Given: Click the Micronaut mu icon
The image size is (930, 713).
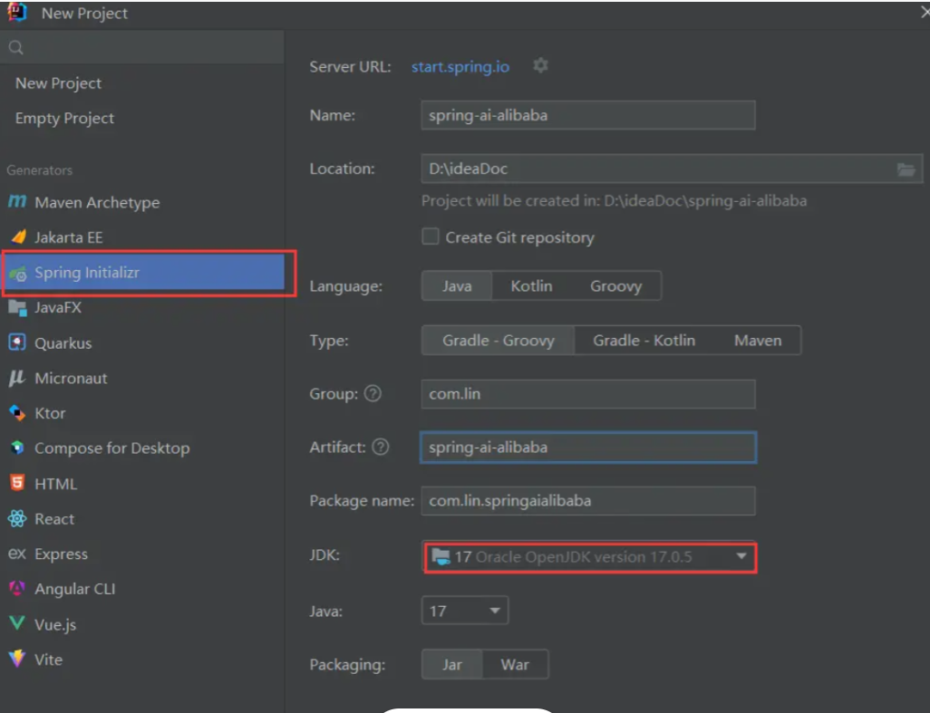Looking at the screenshot, I should [x=16, y=378].
